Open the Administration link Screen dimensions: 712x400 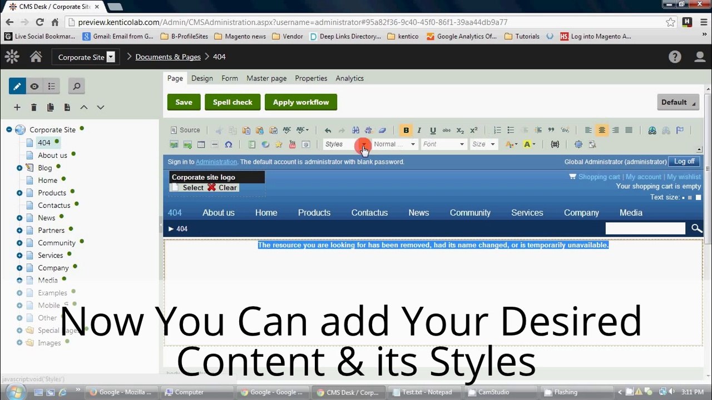(216, 162)
